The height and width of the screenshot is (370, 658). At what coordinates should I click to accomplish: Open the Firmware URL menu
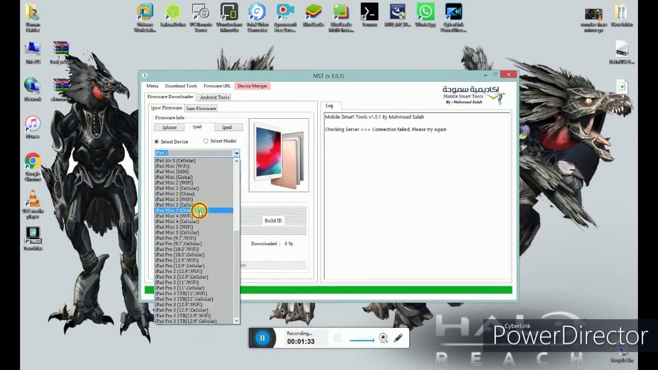click(x=217, y=86)
